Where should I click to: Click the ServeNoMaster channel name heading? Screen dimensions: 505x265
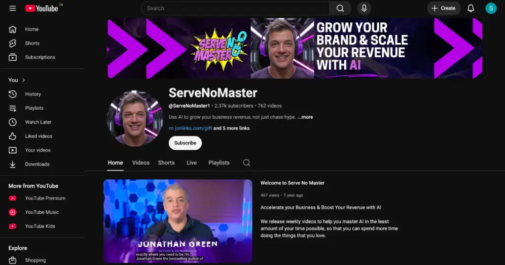(213, 93)
